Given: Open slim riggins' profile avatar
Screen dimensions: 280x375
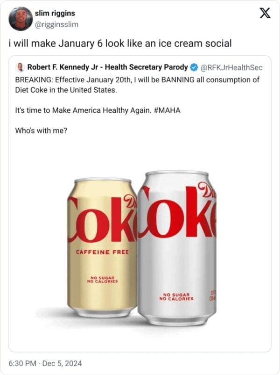Looking at the screenshot, I should [21, 19].
